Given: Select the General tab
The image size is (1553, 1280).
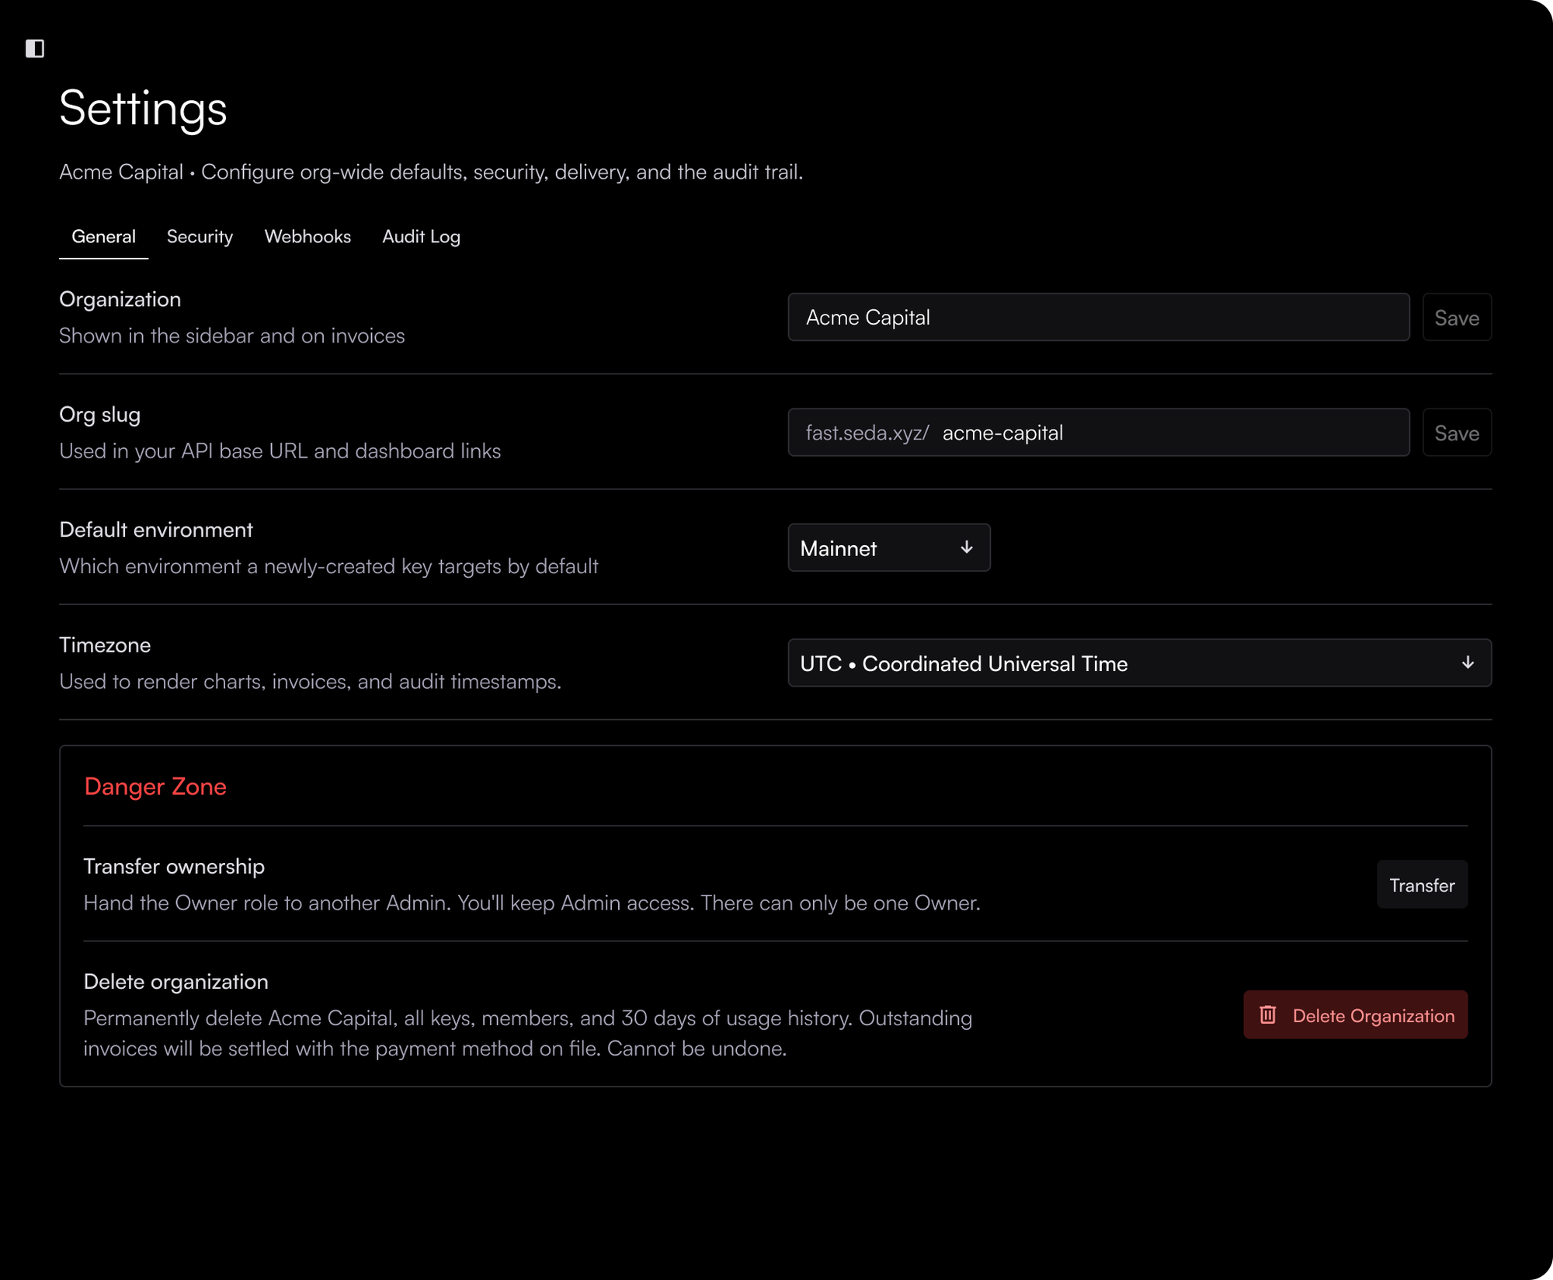Looking at the screenshot, I should pyautogui.click(x=103, y=236).
